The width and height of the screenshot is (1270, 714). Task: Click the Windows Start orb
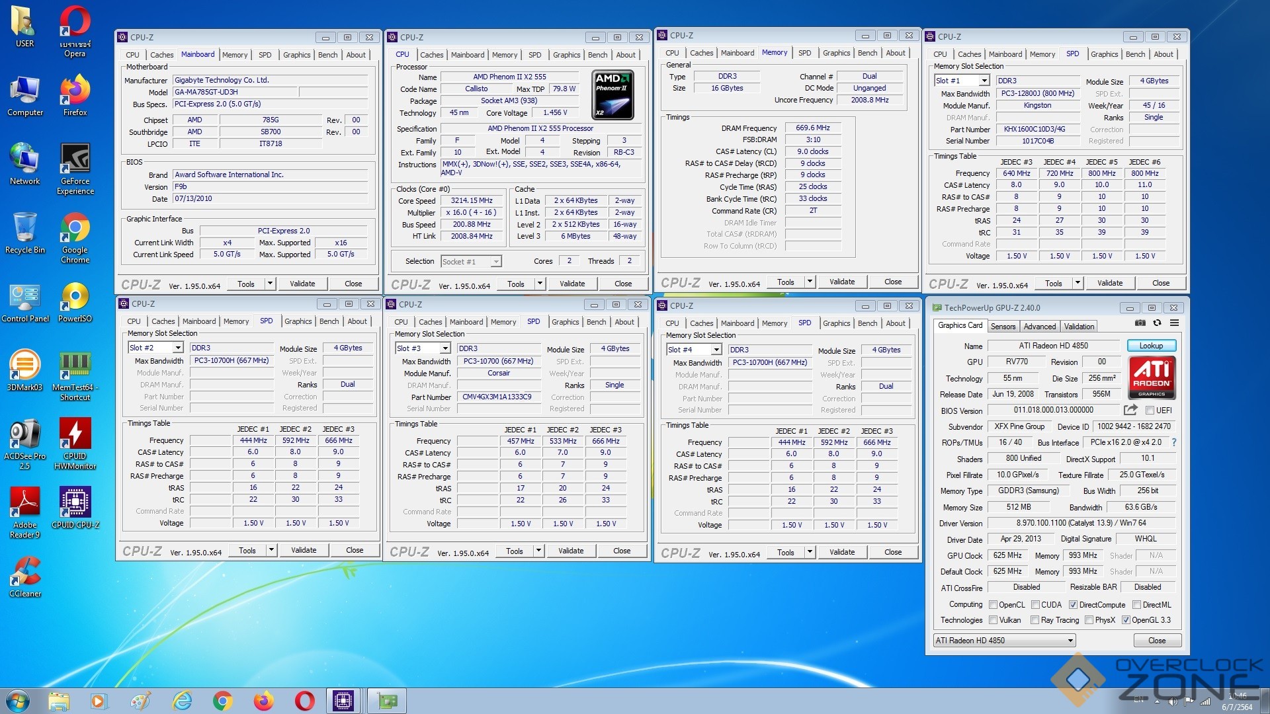point(18,701)
